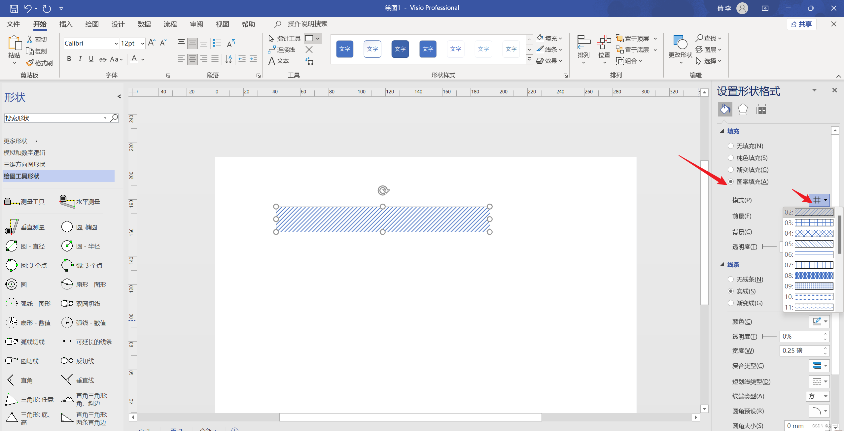Screen dimensions: 844x431
Task: Select the Text (文本) tool
Action: tap(279, 61)
